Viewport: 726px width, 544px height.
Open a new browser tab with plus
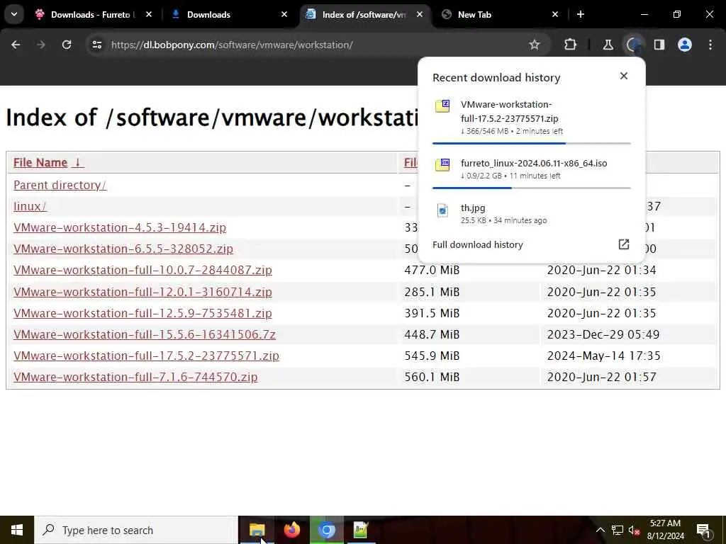[581, 14]
